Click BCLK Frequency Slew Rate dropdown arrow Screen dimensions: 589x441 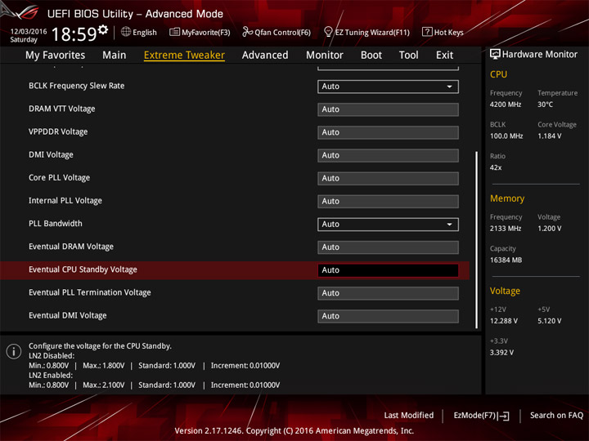449,87
